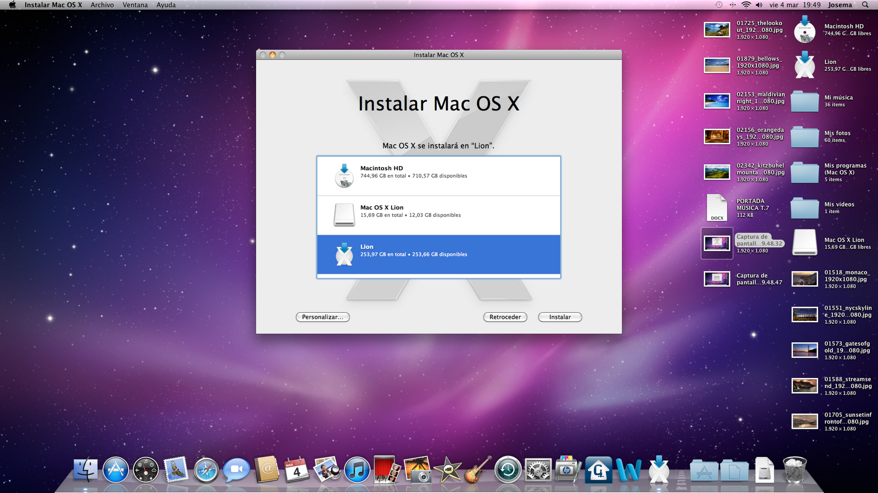Select Macintosh HD as install destination
This screenshot has width=878, height=493.
pyautogui.click(x=438, y=176)
